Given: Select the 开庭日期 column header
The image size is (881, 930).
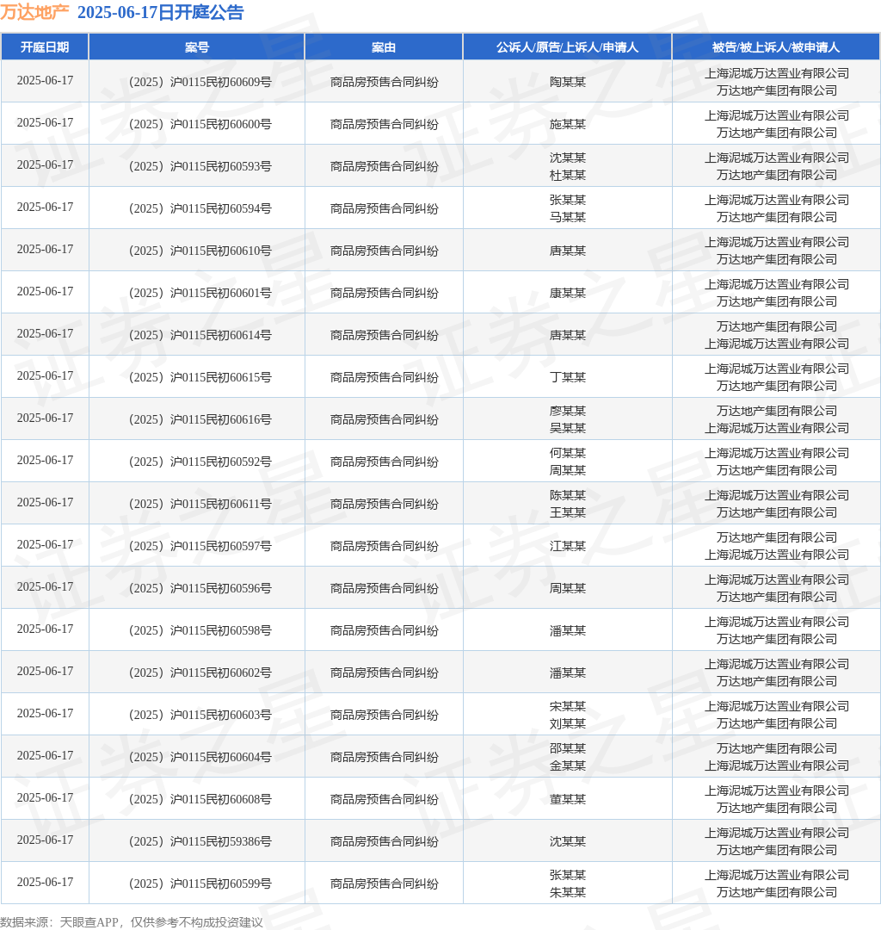Looking at the screenshot, I should (45, 46).
